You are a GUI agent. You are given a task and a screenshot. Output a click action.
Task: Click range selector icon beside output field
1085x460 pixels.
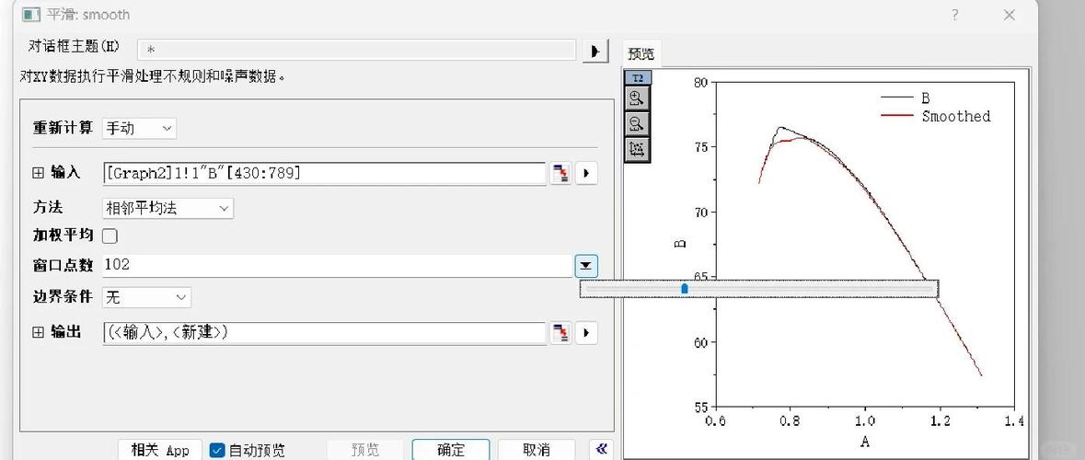pos(560,333)
